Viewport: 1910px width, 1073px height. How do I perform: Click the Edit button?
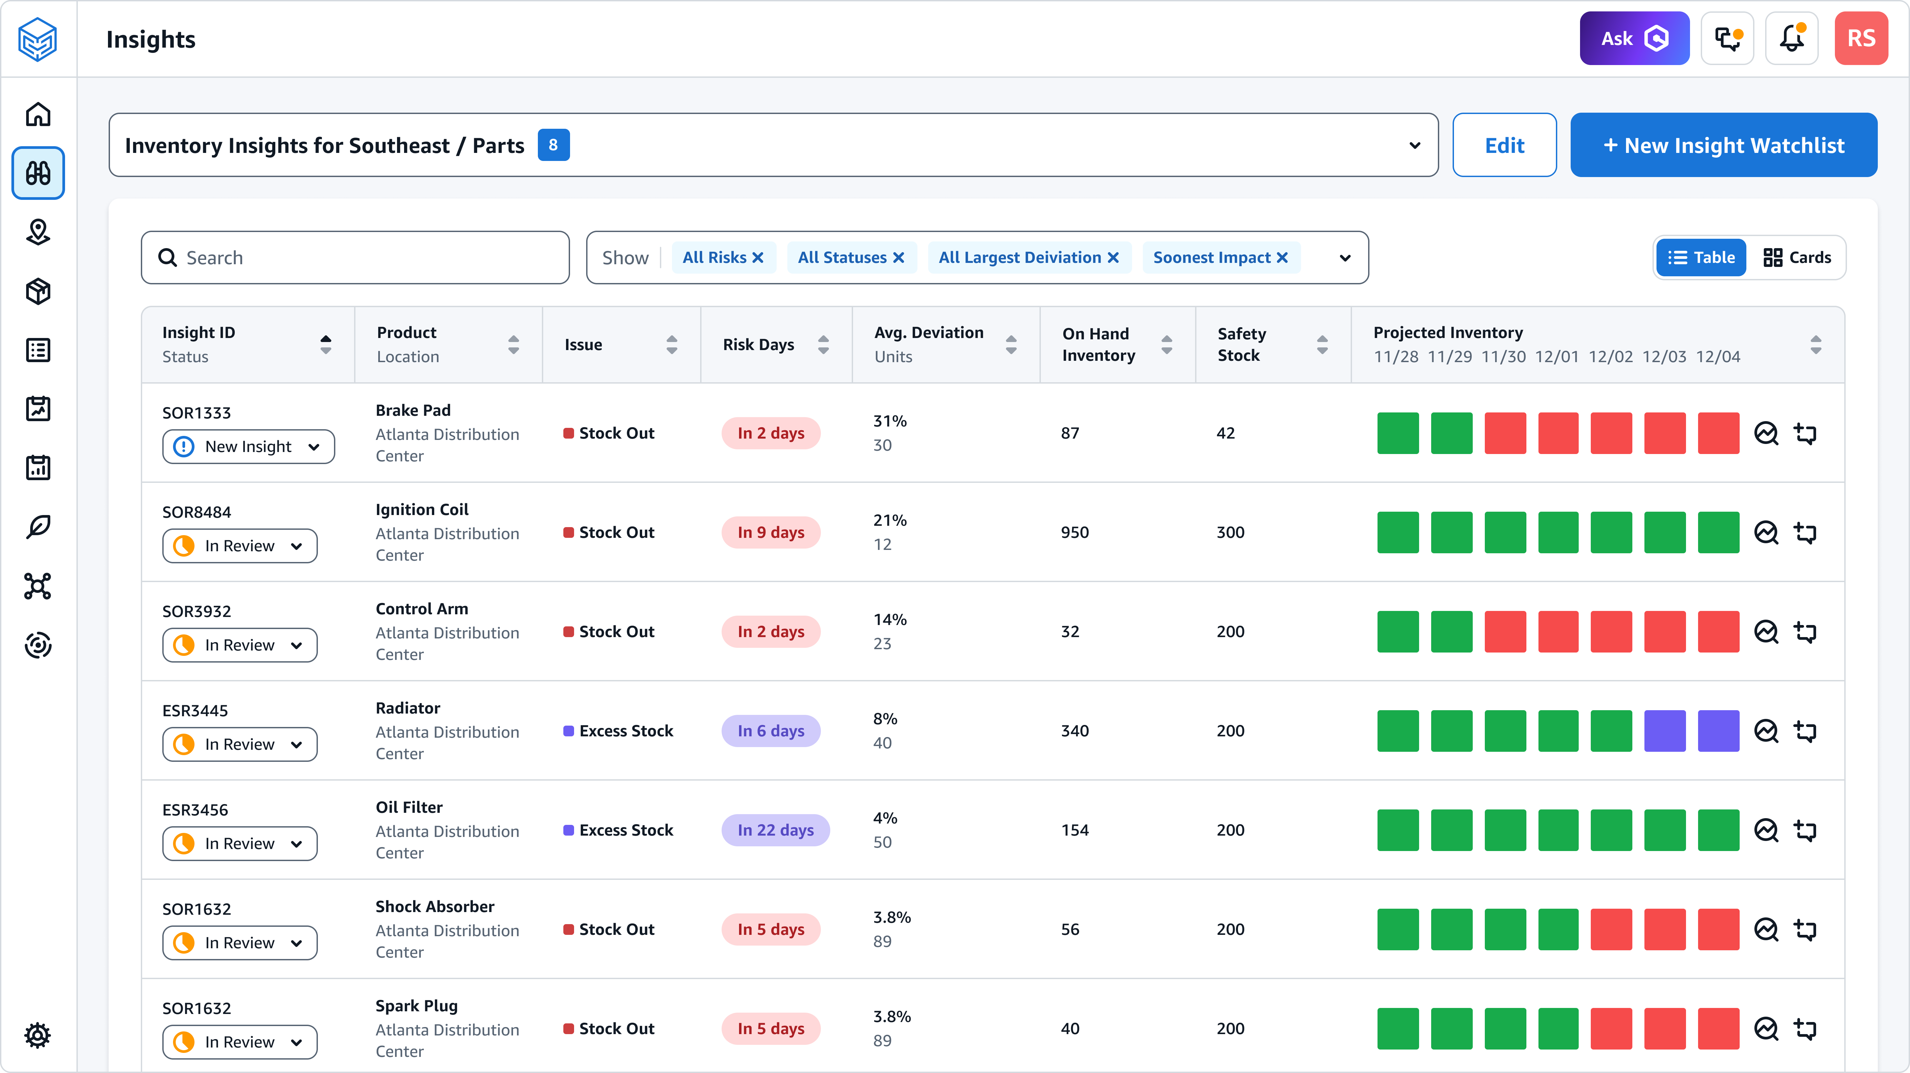[1504, 145]
